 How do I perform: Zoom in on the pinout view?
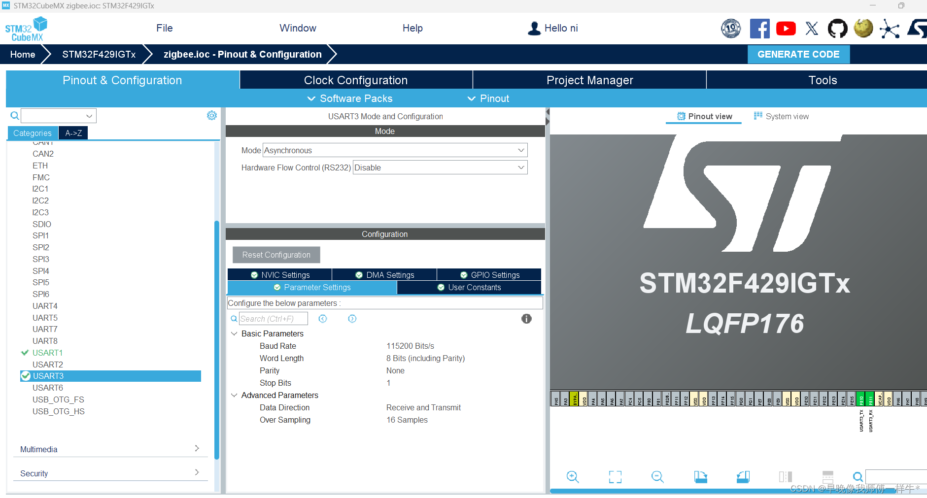(x=573, y=477)
